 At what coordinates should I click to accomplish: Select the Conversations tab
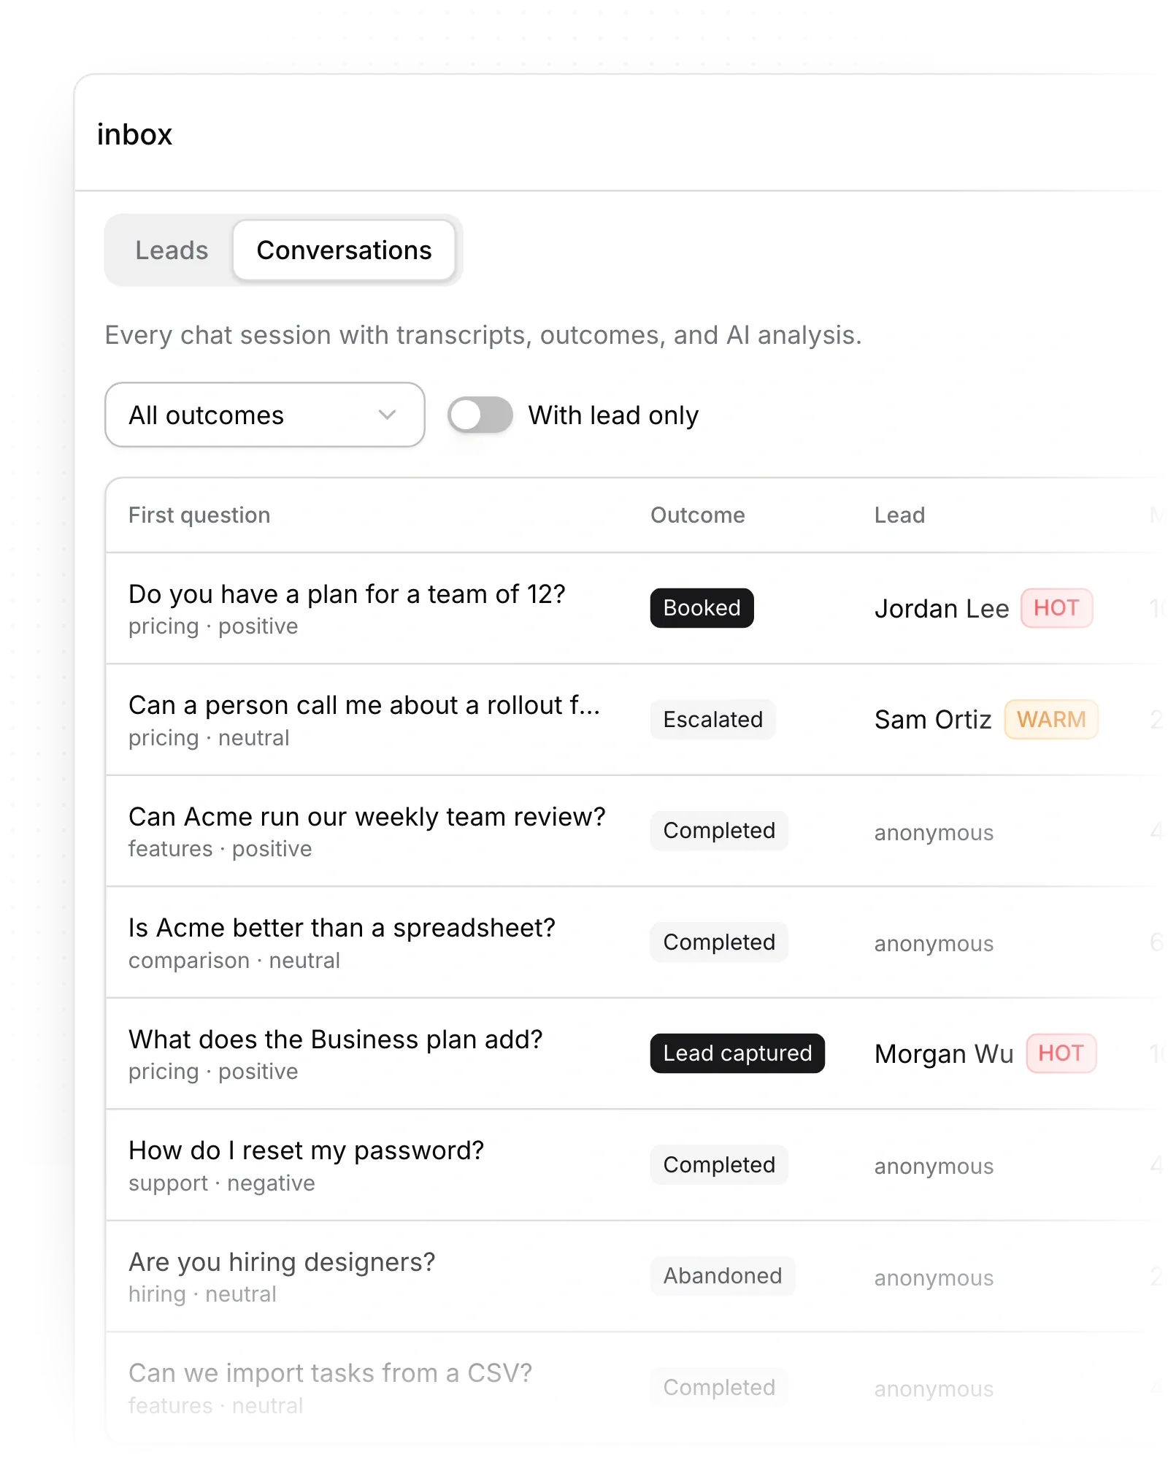(344, 250)
